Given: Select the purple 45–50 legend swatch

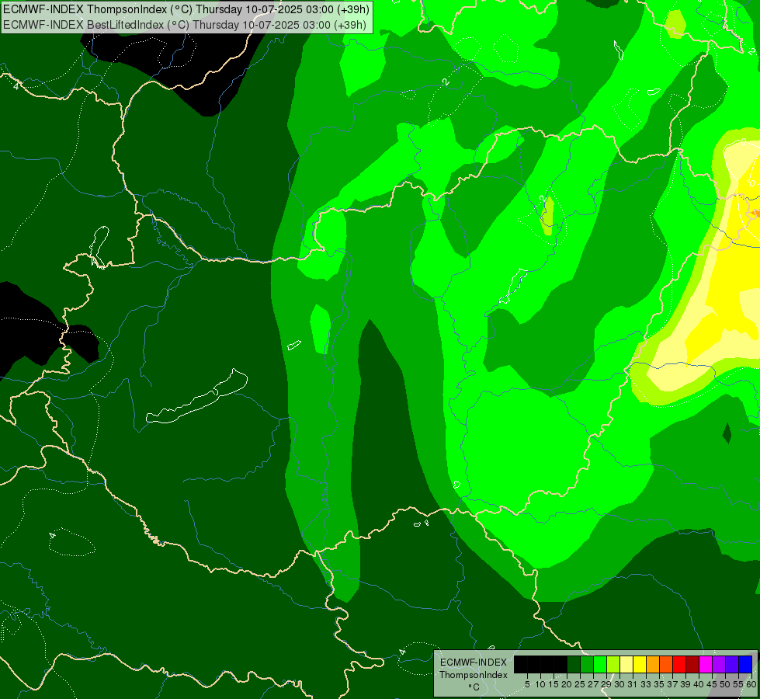Looking at the screenshot, I should (720, 664).
